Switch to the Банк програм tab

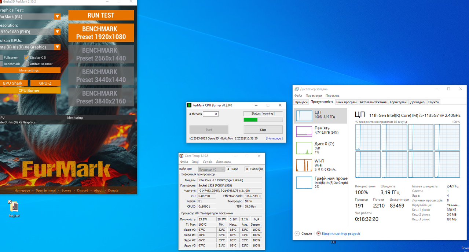pos(347,102)
